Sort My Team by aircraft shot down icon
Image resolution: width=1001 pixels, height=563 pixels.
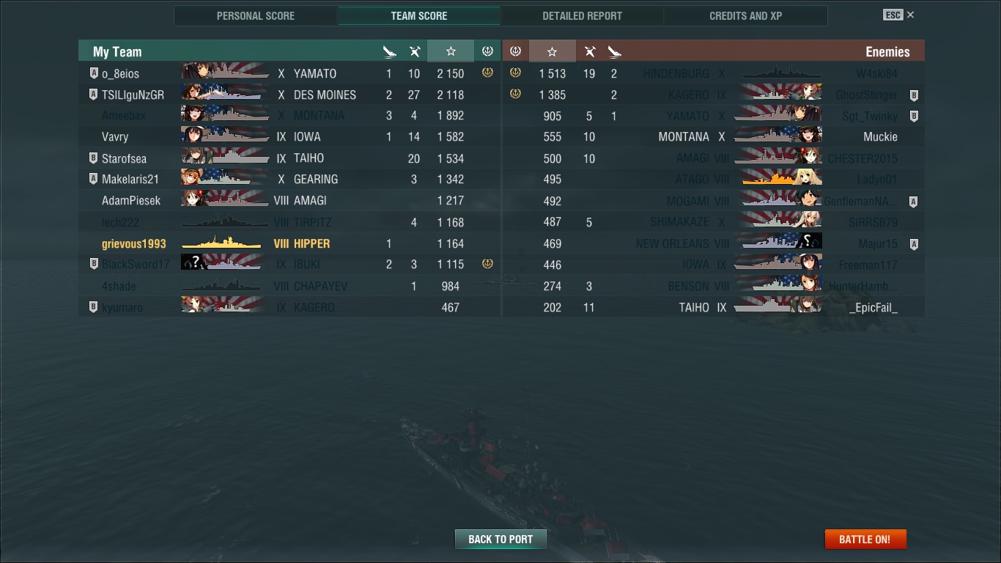[x=415, y=51]
